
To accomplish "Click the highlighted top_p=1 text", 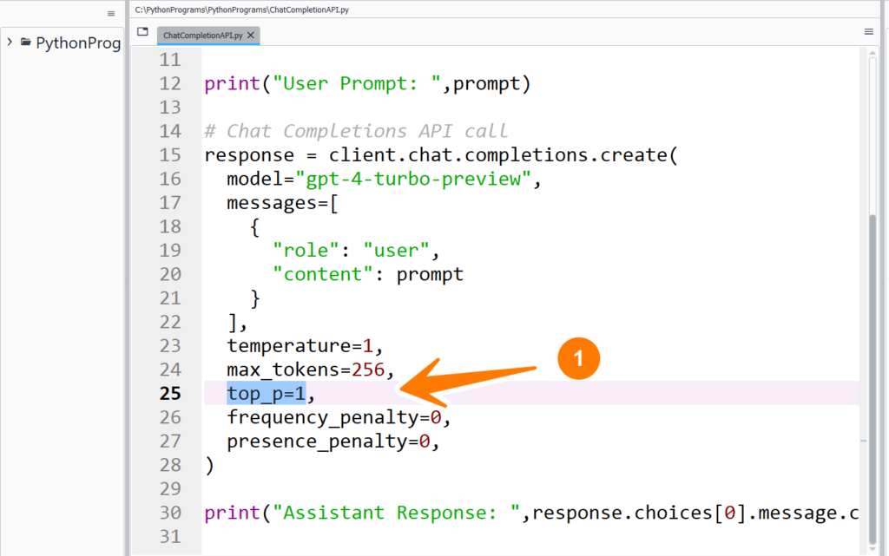I will point(265,393).
